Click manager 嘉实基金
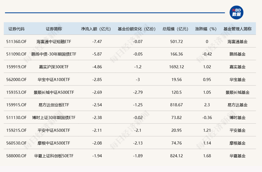The image size is (262, 172). click(238, 67)
